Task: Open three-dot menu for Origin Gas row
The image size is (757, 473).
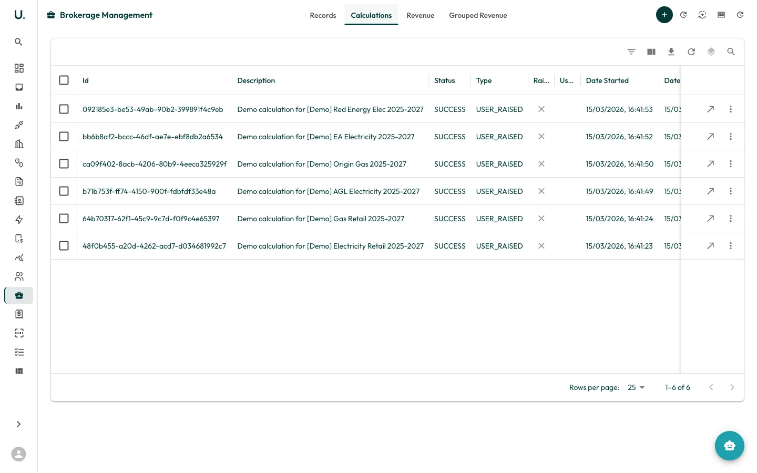Action: click(731, 164)
